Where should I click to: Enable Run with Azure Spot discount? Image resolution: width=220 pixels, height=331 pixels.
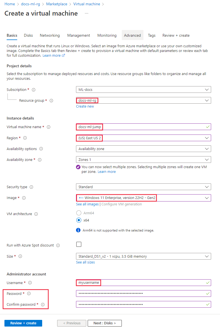(x=79, y=244)
